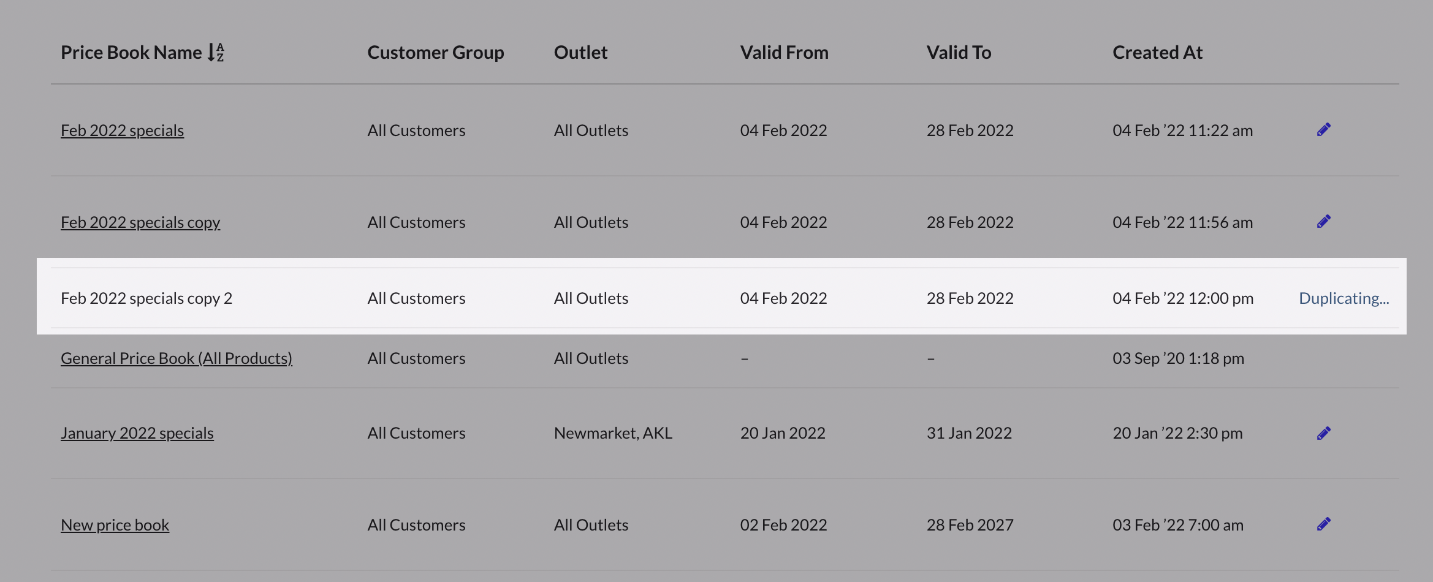Open the Feb 2022 specials link
This screenshot has width=1433, height=582.
(x=122, y=130)
